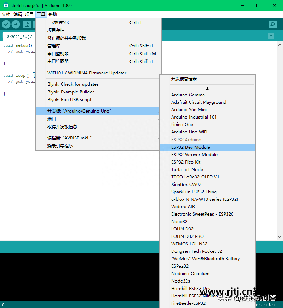The width and height of the screenshot is (283, 308).
Task: Select Arduino Industrial 101 board
Action: click(207, 117)
